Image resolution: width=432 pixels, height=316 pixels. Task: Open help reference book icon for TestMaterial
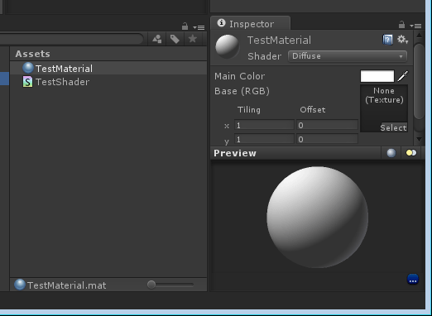[x=387, y=40]
